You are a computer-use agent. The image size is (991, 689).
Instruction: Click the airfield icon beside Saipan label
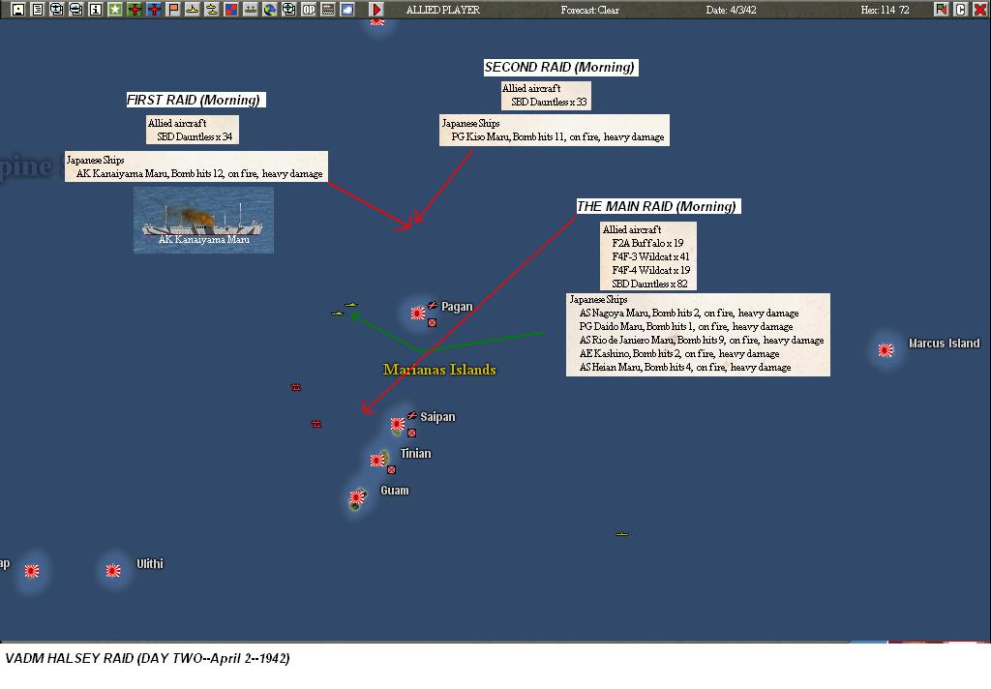(x=412, y=415)
